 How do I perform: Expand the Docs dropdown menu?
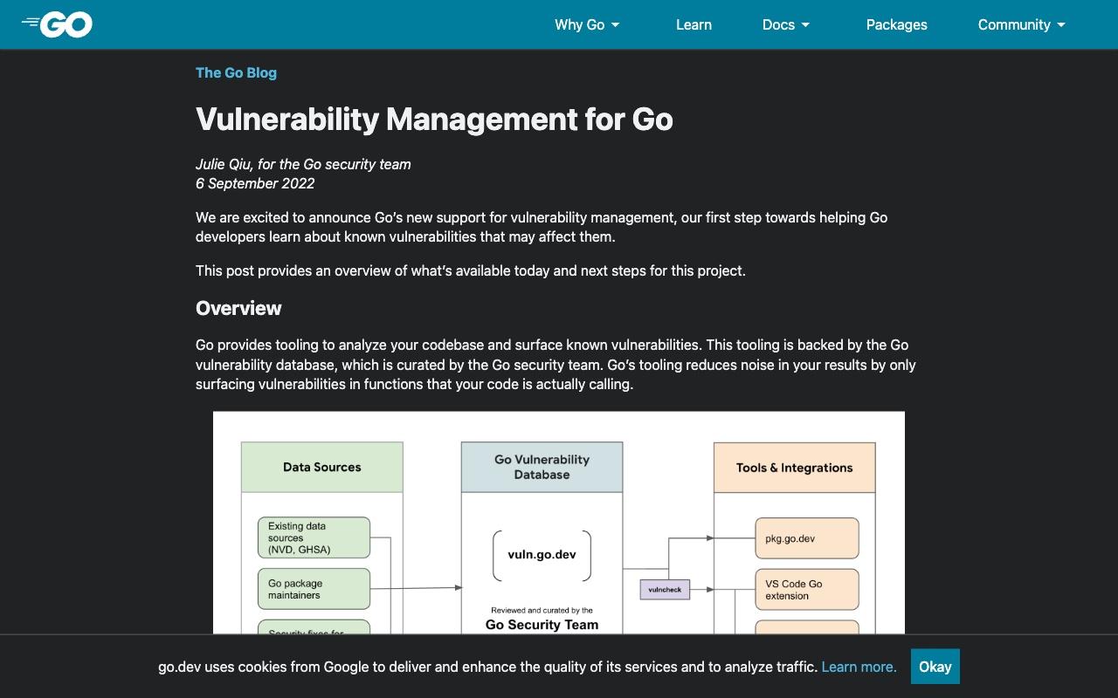coord(786,24)
